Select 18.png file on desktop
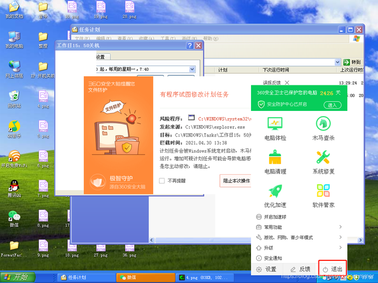 72,251
